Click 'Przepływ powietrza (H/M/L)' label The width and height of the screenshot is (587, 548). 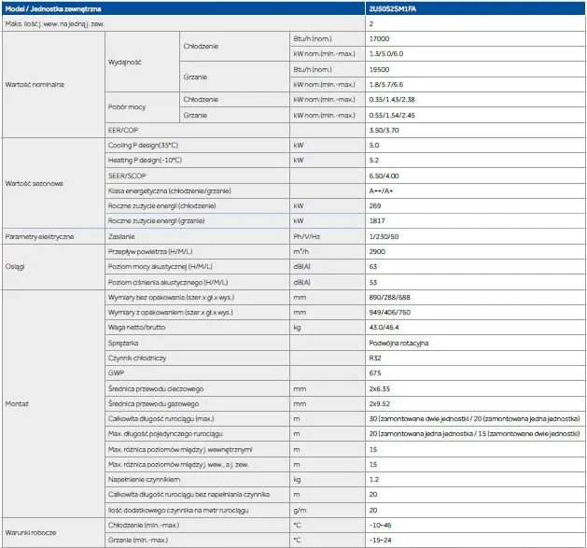click(x=150, y=252)
